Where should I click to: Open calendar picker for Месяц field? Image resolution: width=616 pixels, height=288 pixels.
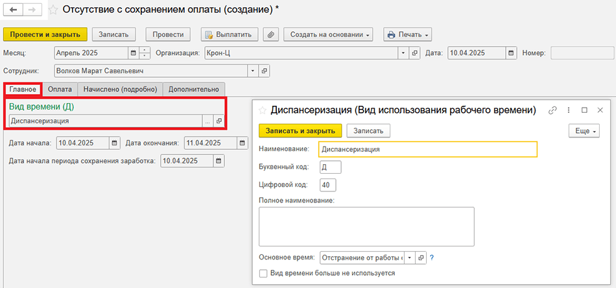pyautogui.click(x=133, y=53)
